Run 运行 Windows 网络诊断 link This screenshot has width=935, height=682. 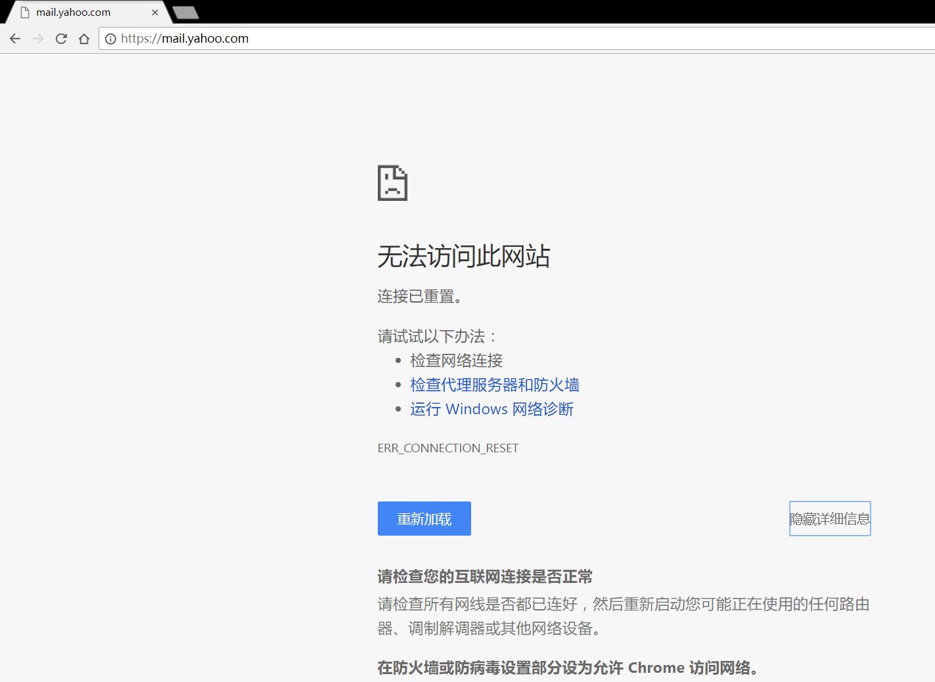pyautogui.click(x=491, y=409)
